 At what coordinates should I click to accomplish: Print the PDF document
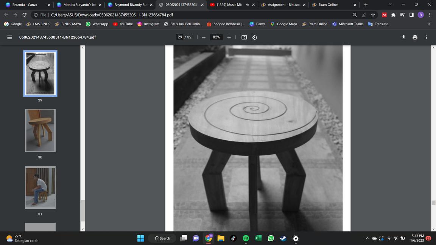coord(415,37)
